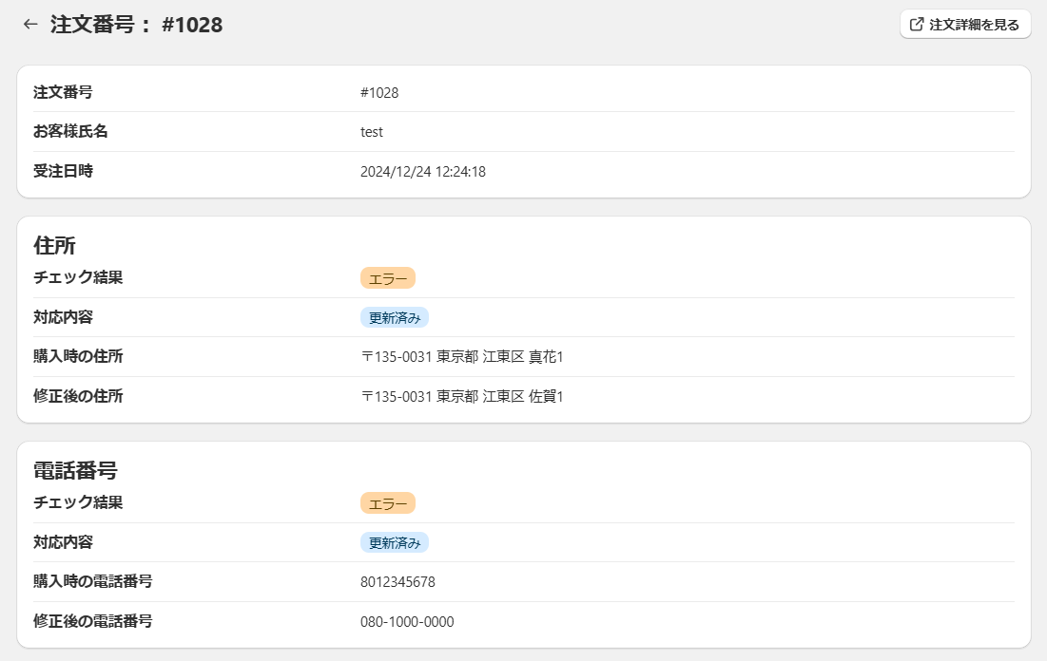The width and height of the screenshot is (1047, 661).
Task: Click the customer name value test
Action: [x=372, y=132]
